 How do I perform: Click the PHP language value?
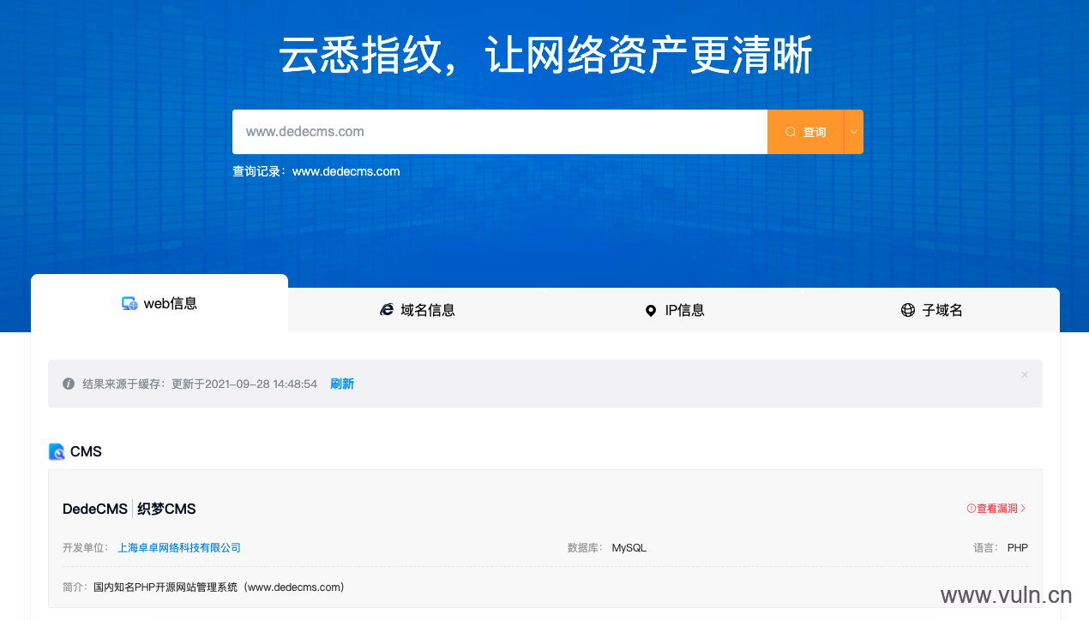pos(1018,548)
